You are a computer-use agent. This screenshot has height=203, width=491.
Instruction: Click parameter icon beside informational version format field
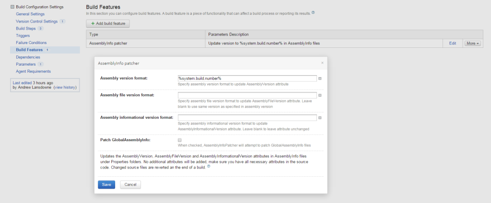coord(320,118)
